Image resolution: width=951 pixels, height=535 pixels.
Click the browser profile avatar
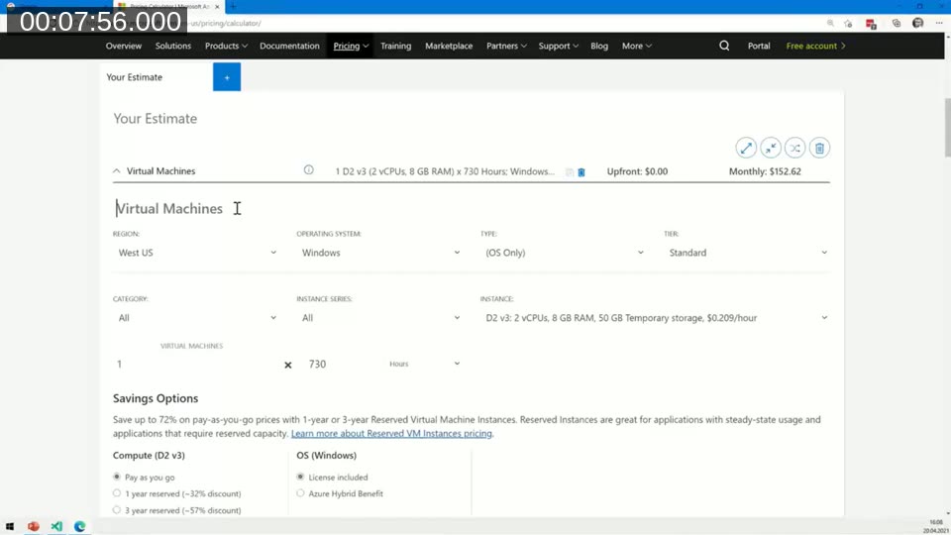tap(917, 23)
